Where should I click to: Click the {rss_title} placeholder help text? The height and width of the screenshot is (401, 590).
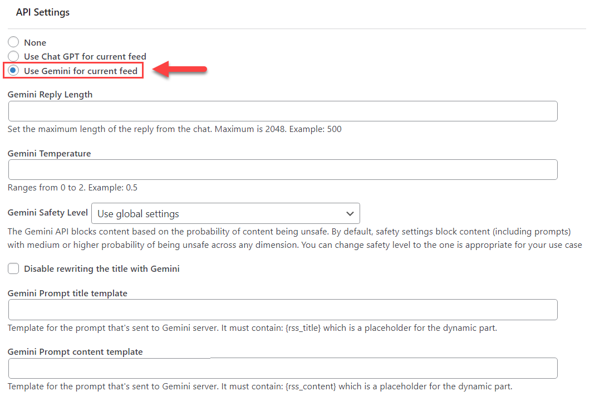(x=252, y=328)
